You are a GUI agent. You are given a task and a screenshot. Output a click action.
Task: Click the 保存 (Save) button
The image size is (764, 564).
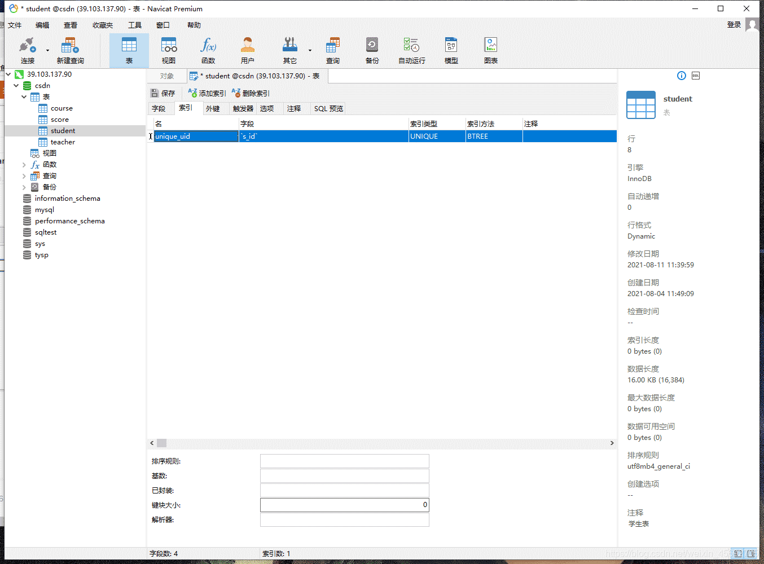pos(163,93)
